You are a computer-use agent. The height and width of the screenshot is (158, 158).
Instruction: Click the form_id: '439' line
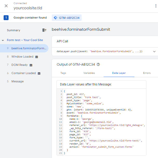(80, 131)
